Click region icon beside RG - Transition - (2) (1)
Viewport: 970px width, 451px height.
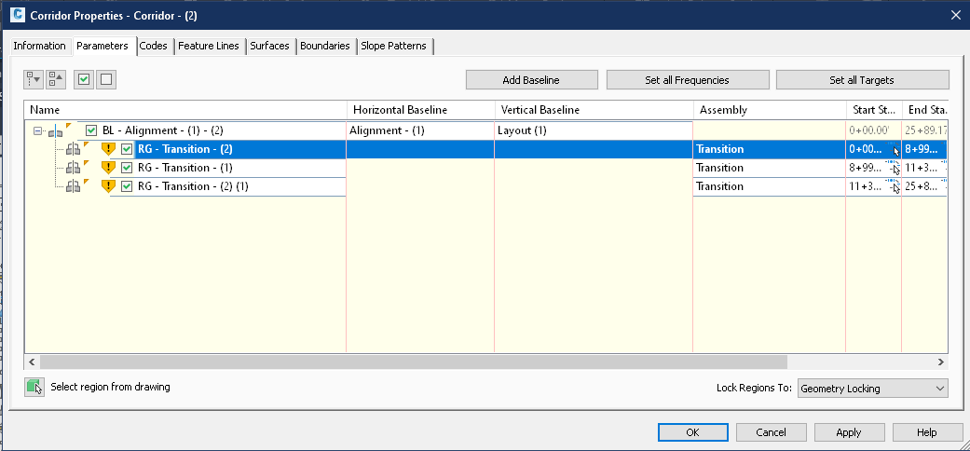pos(74,186)
